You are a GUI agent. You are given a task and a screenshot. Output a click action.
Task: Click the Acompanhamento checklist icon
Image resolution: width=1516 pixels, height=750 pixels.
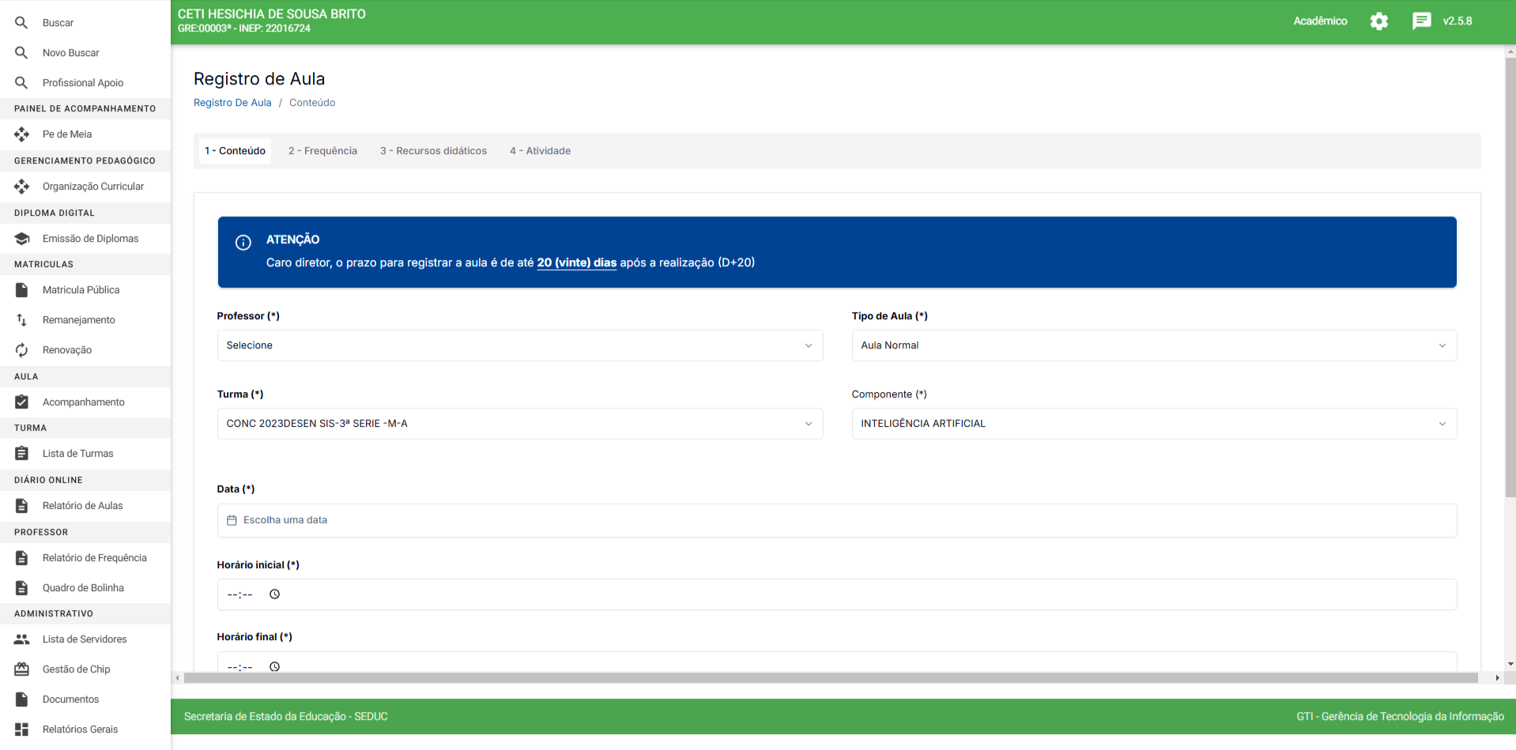click(22, 402)
